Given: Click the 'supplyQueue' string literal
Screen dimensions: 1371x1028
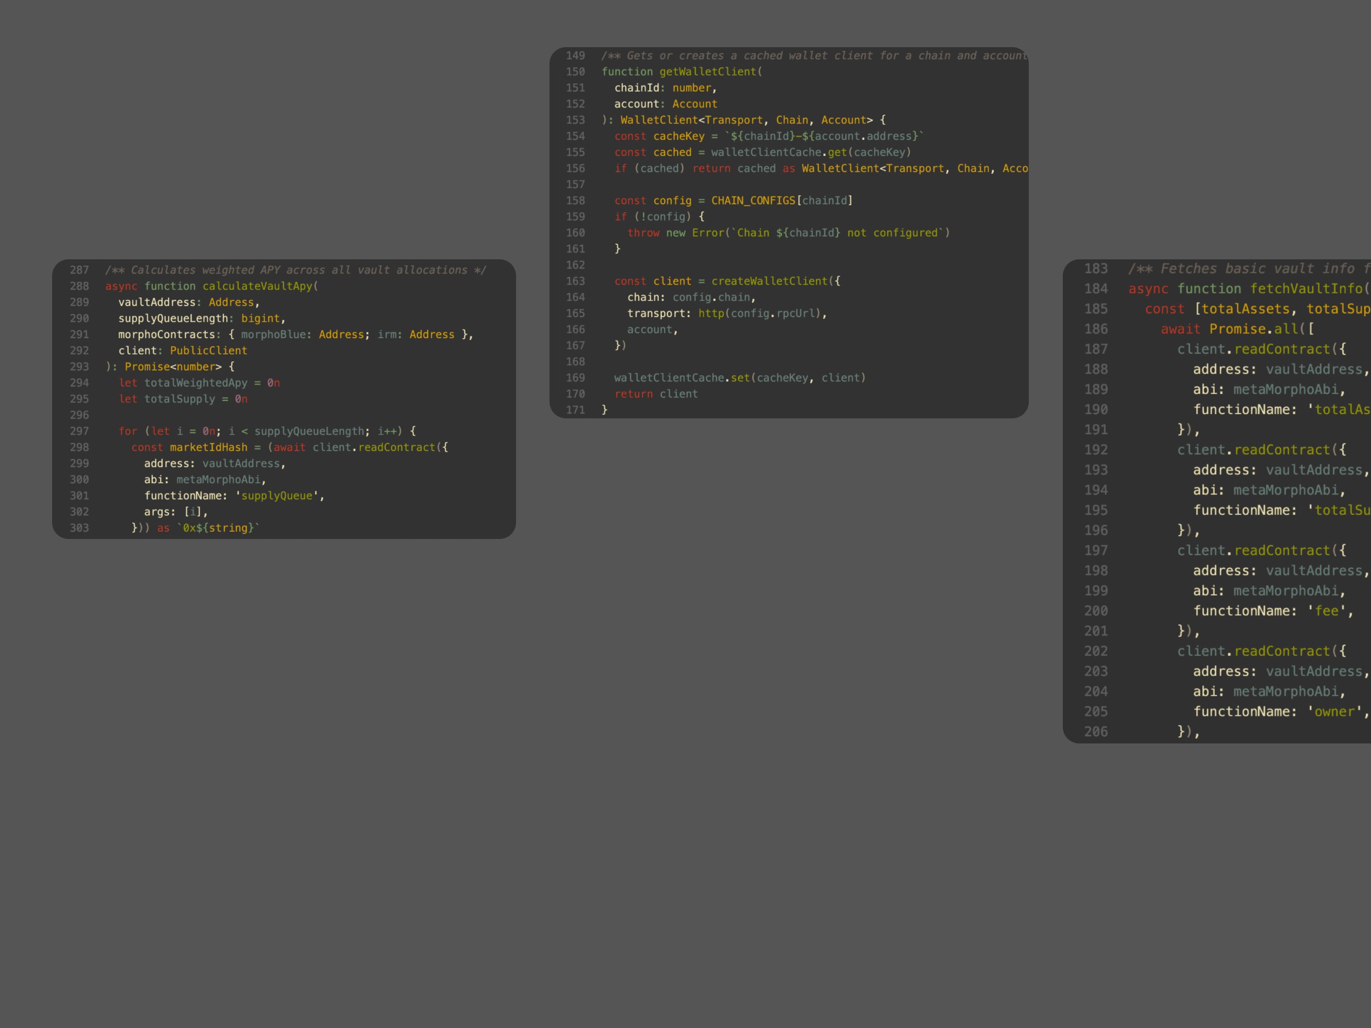Looking at the screenshot, I should [276, 496].
